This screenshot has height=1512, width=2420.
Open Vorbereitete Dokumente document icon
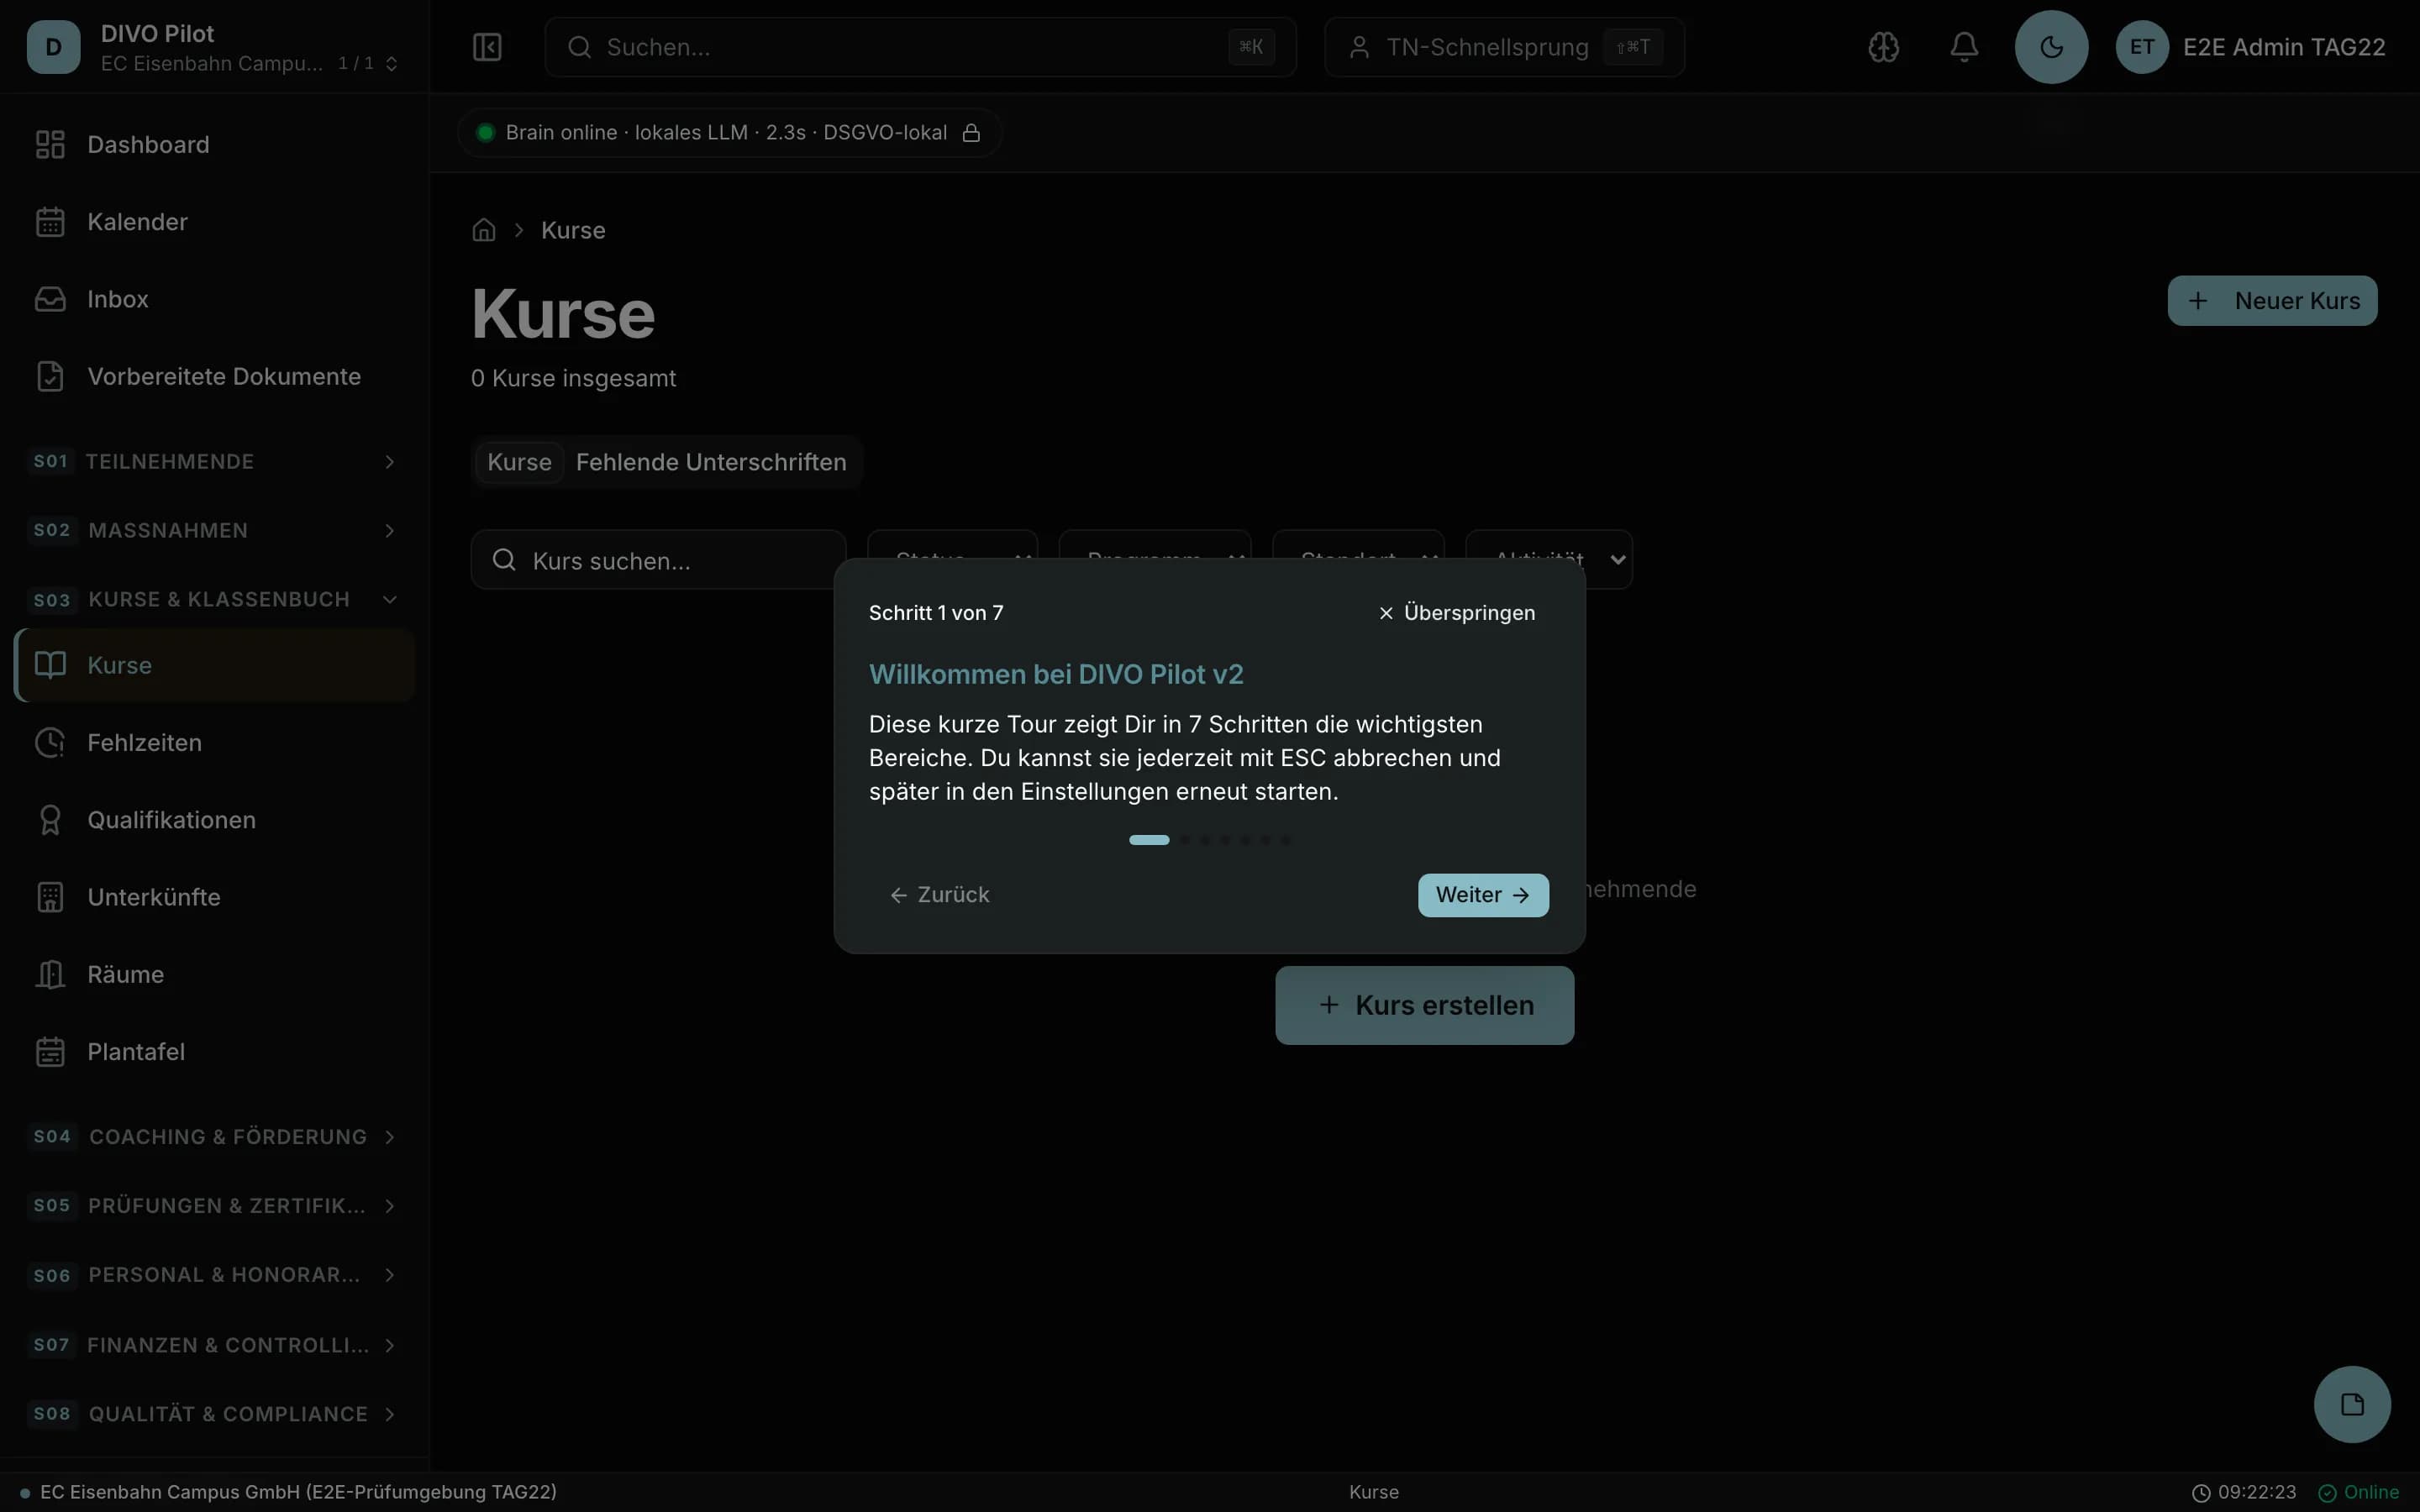coord(50,377)
